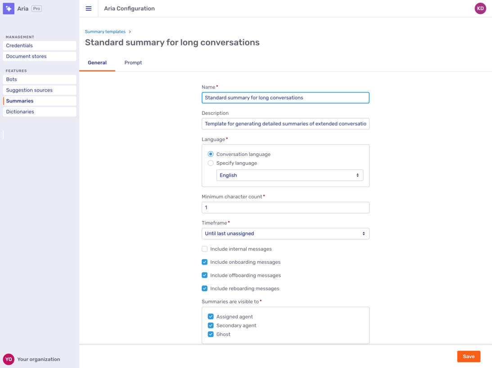Screen dimensions: 492x368
Task: Click the Aria sparkle logo icon
Action: click(9, 9)
